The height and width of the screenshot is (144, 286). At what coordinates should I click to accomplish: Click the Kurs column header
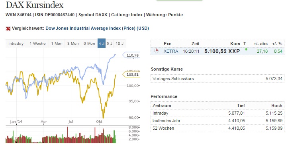coord(235,44)
